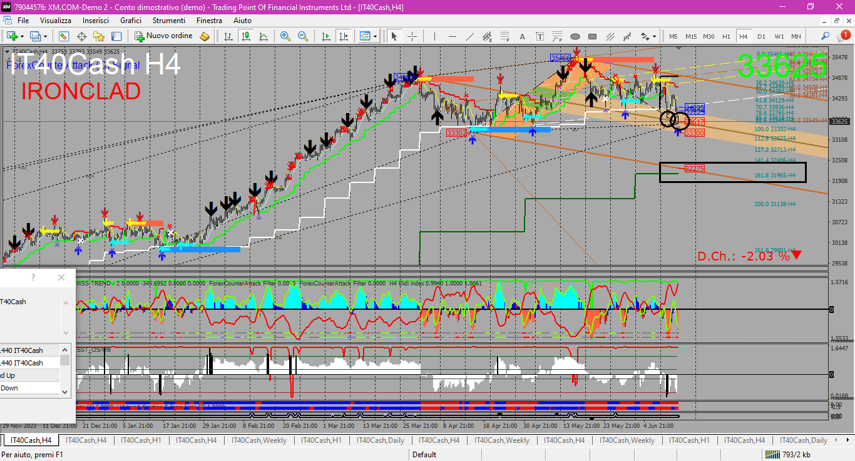This screenshot has height=461, width=855.
Task: Open the Strumenti menu
Action: 169,20
